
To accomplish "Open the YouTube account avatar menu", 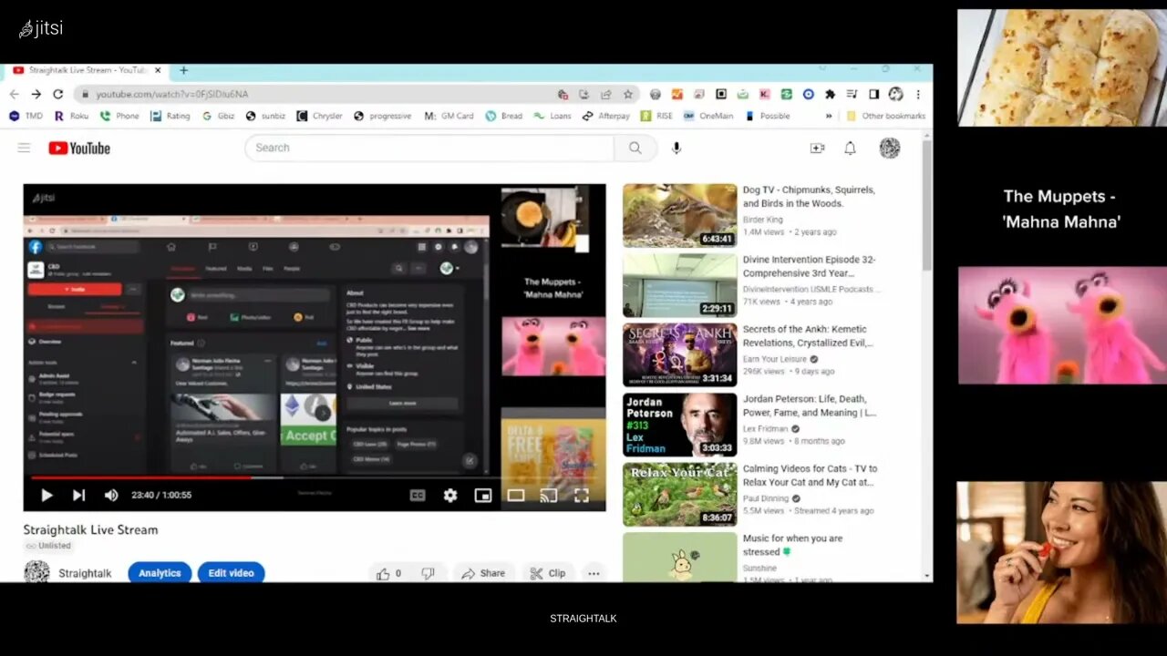I will [890, 148].
